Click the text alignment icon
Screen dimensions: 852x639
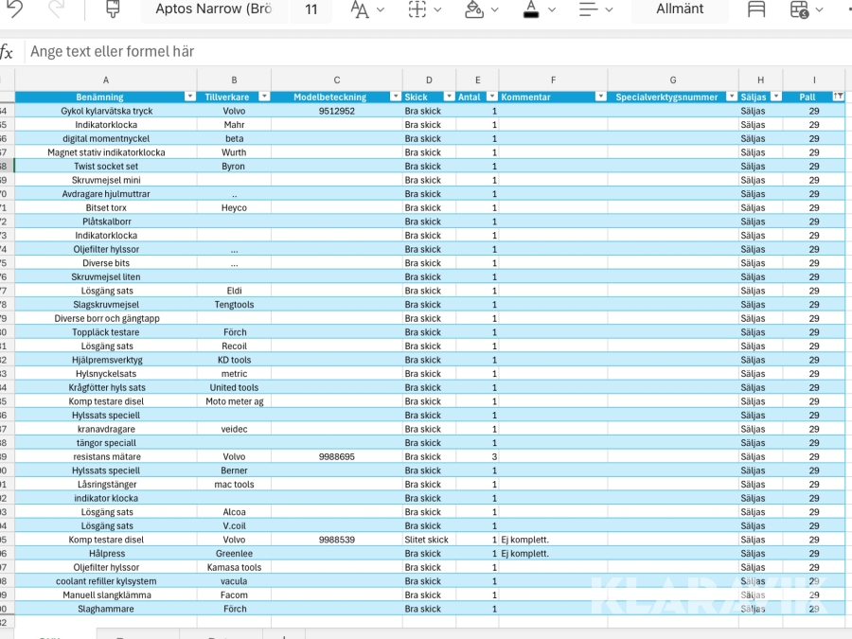589,9
